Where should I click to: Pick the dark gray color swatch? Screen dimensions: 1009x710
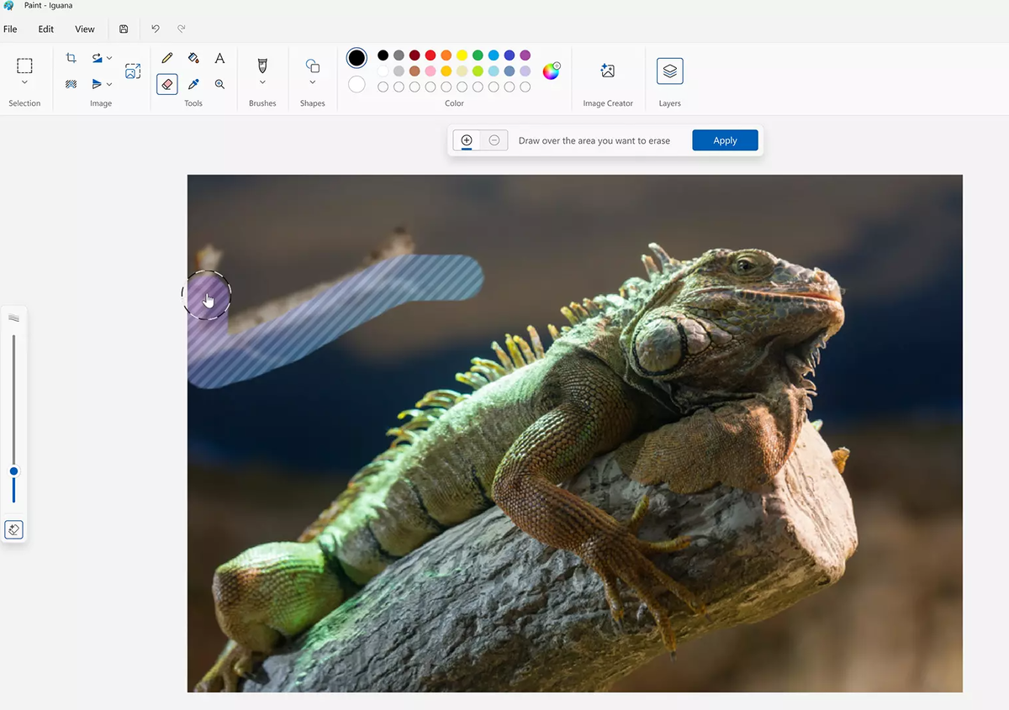[x=399, y=55]
